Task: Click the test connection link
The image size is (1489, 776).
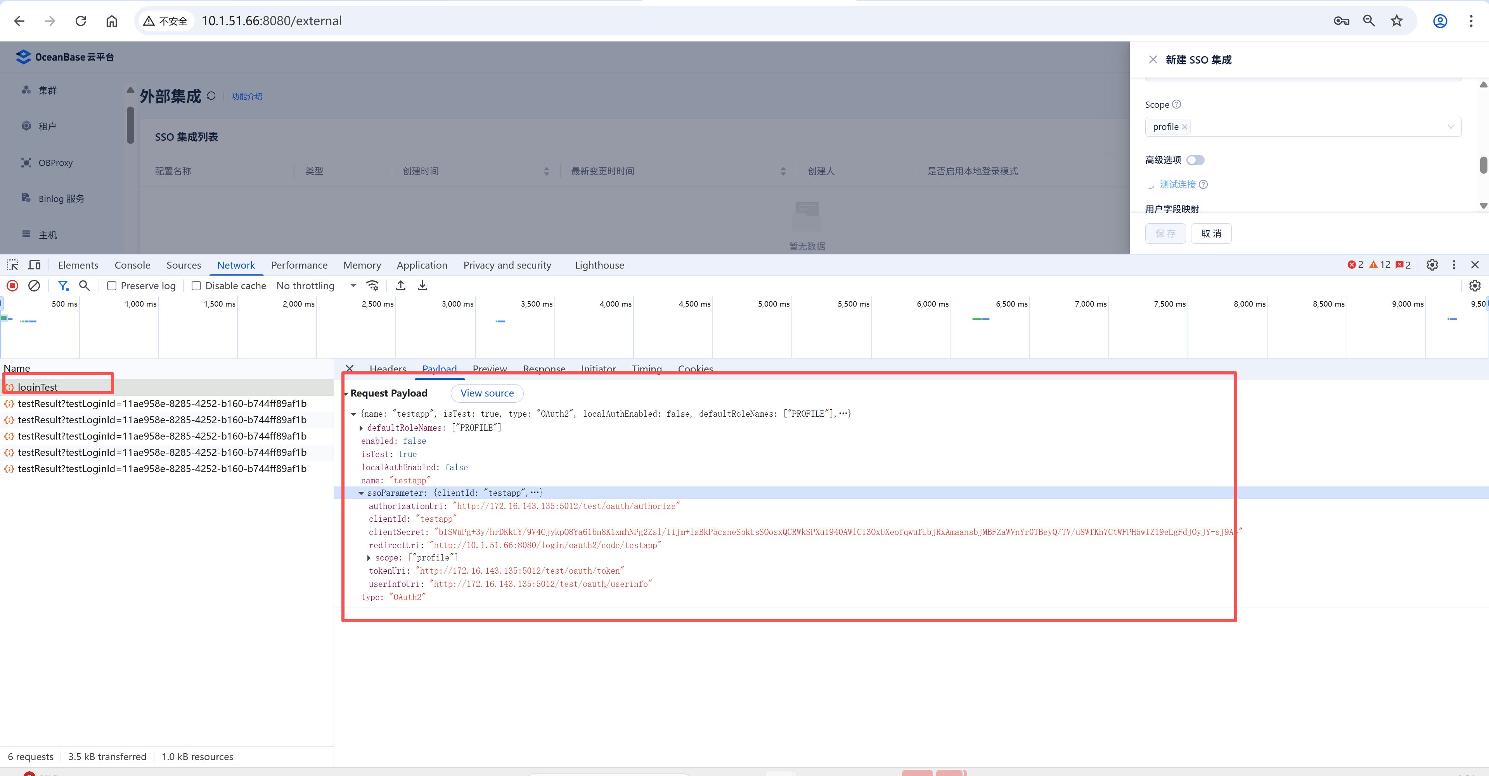Action: tap(1177, 184)
